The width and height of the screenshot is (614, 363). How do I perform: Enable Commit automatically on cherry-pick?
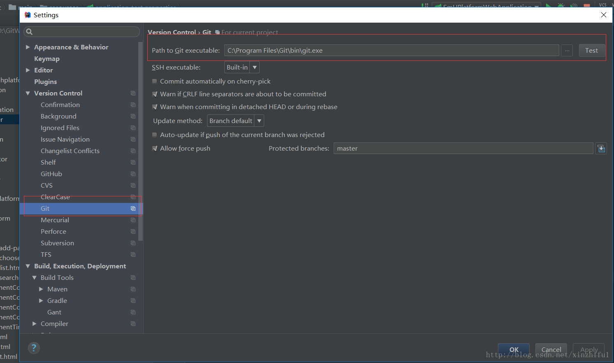point(155,81)
